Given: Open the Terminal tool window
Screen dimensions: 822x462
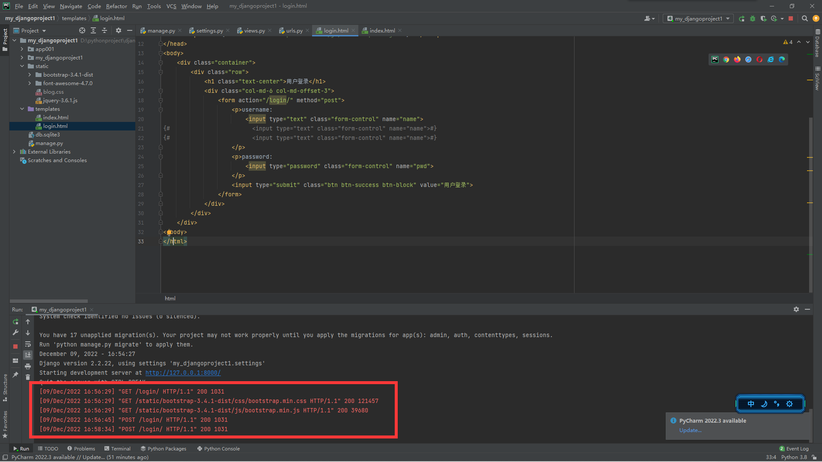Looking at the screenshot, I should point(117,449).
